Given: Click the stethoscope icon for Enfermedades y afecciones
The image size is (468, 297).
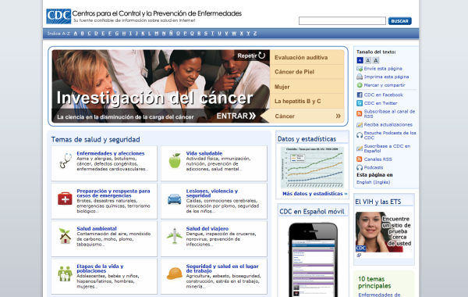Looking at the screenshot, I should point(66,160).
